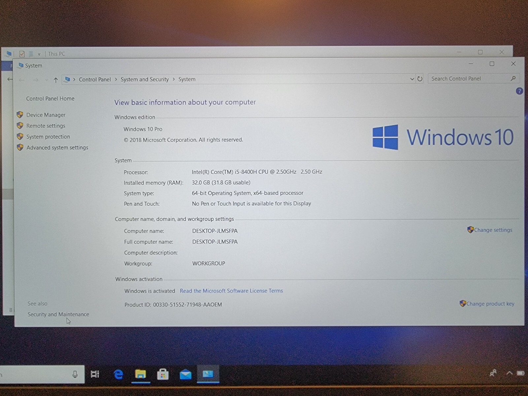Open Microsoft Store from taskbar

pos(163,374)
